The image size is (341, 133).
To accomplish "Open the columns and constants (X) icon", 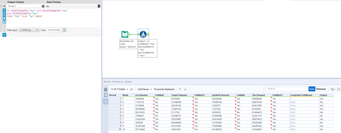I will [4, 14].
